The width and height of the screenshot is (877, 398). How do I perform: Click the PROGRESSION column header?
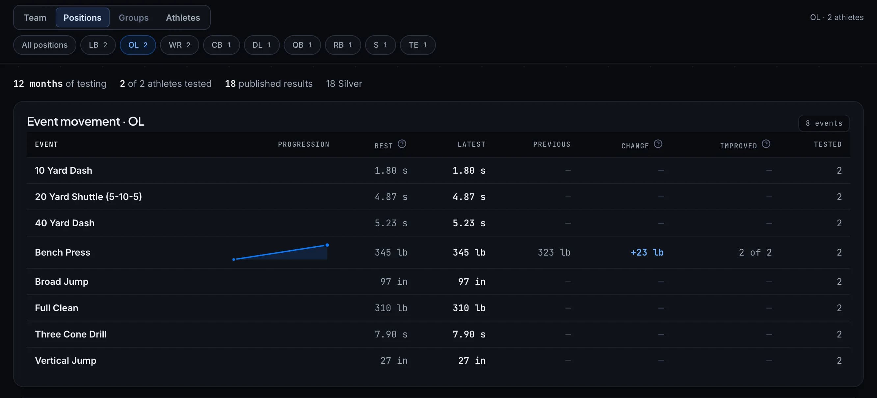(304, 144)
